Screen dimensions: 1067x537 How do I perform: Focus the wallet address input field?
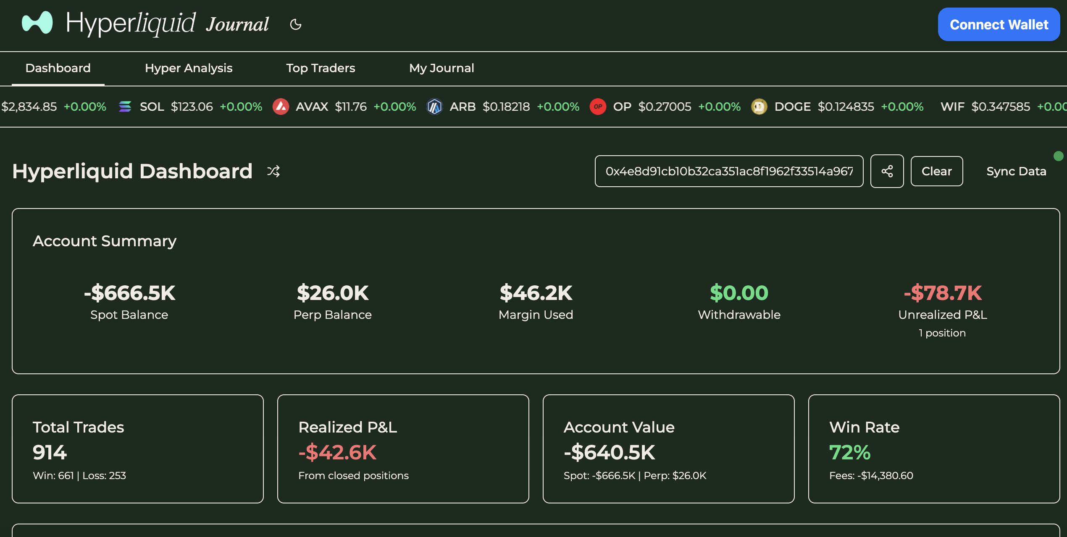point(729,171)
